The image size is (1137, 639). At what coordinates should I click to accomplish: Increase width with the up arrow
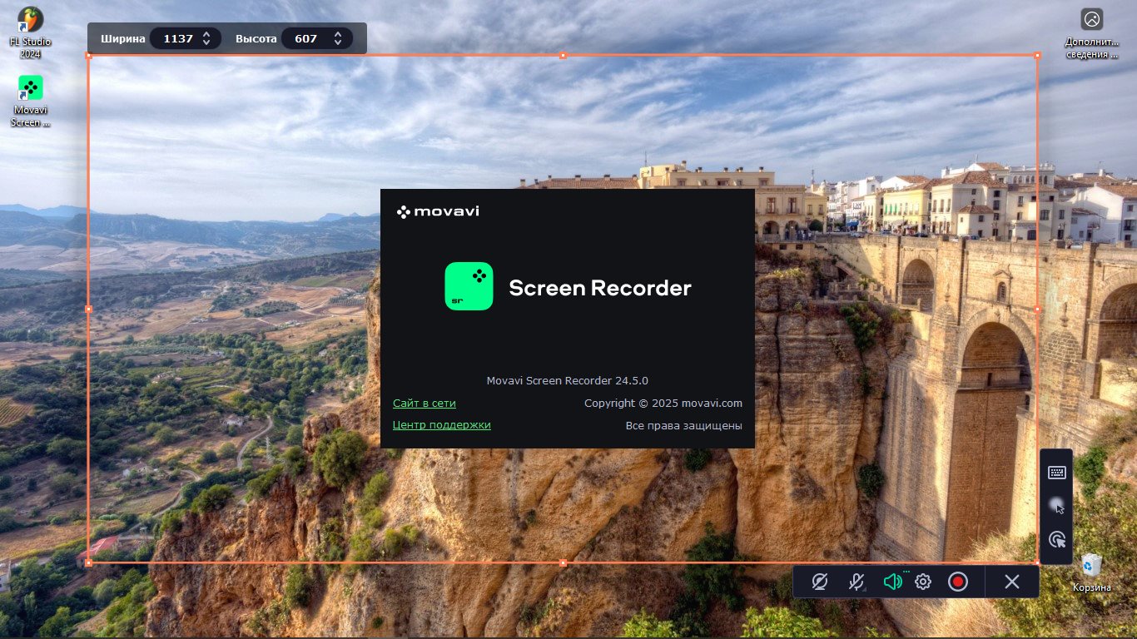pyautogui.click(x=206, y=34)
